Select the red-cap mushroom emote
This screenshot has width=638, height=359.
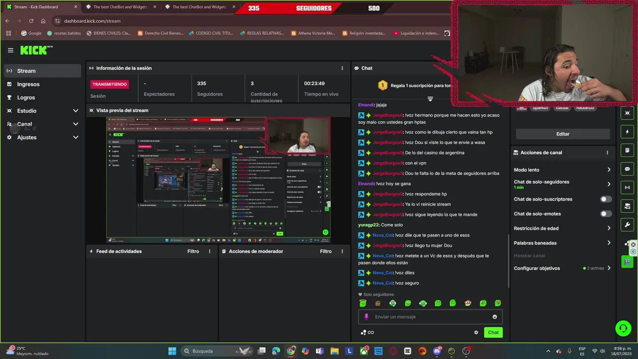(468, 303)
